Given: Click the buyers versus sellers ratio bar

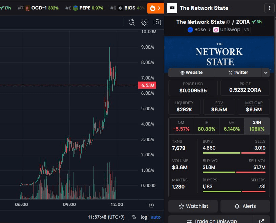Looking at the screenshot, I should pos(234,192).
